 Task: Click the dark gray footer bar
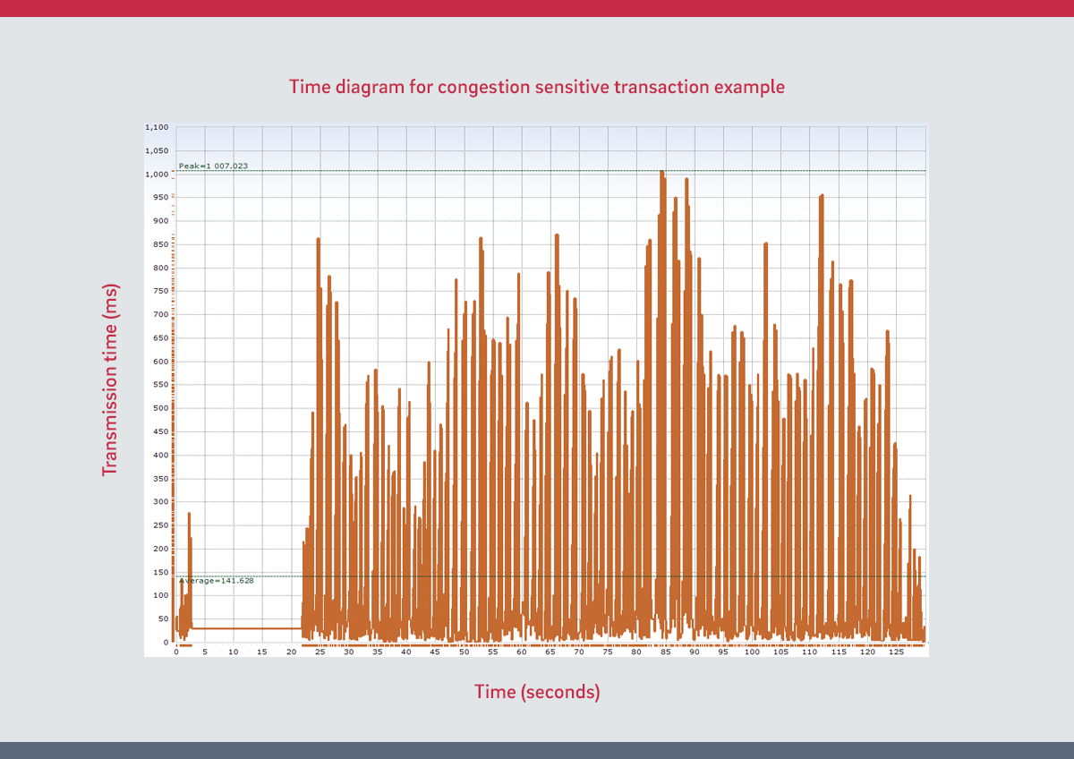[x=537, y=750]
